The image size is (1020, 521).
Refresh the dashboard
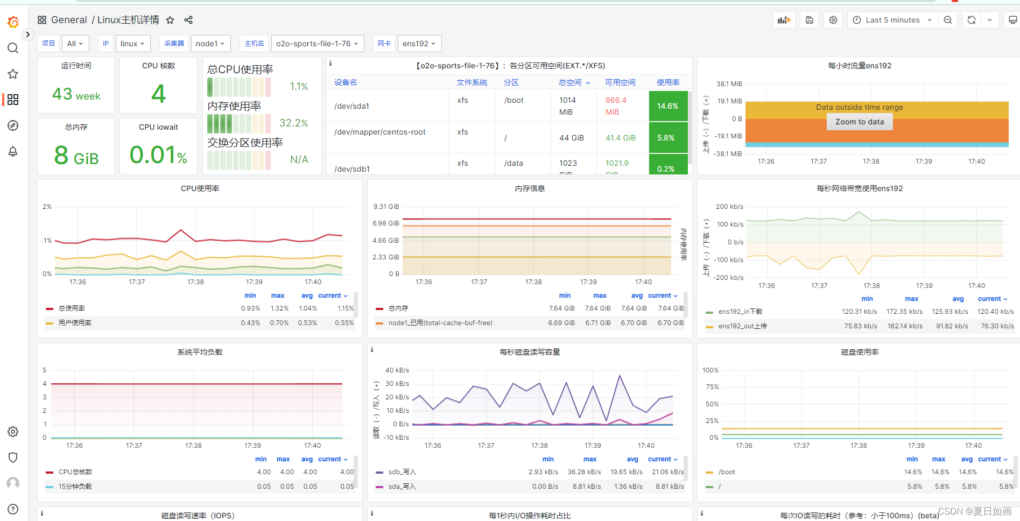point(971,20)
